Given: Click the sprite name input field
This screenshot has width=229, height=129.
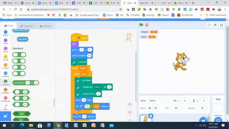Looking at the screenshot, I should 159,101.
